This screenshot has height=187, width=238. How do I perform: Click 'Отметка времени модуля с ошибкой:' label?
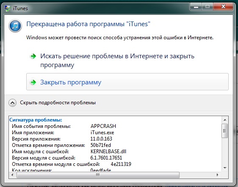click(x=56, y=164)
